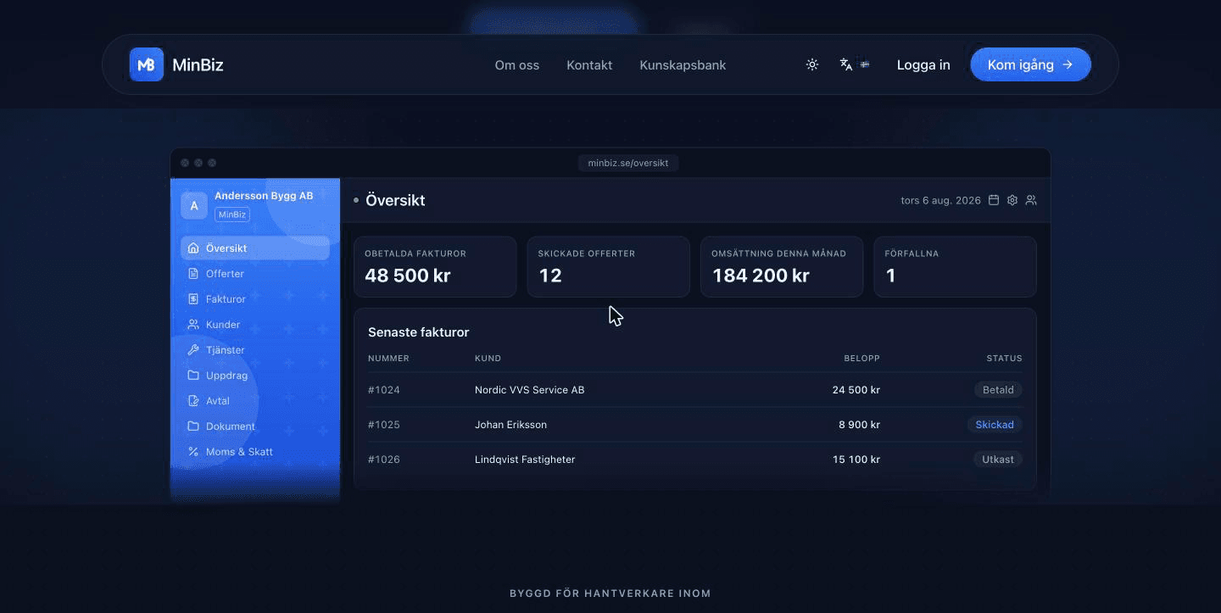Open the Obetalda fakturor 48 500 kr card

[435, 267]
